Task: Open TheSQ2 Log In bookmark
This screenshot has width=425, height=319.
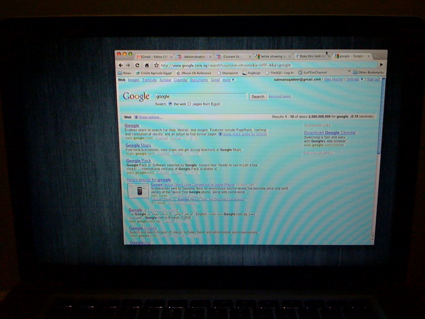Action: (x=279, y=73)
